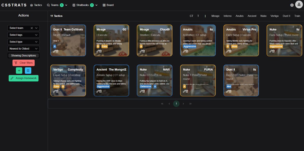Click Slow tag on Anubis Virtus Pro card
Screen dimensions: 304x151
point(234,47)
